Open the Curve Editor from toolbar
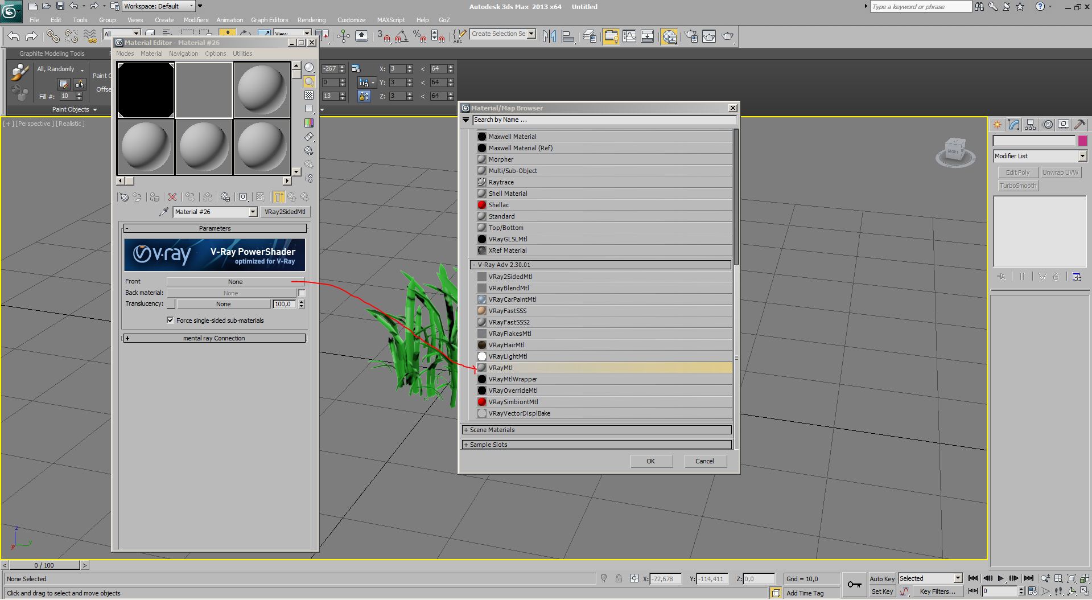 tap(629, 36)
